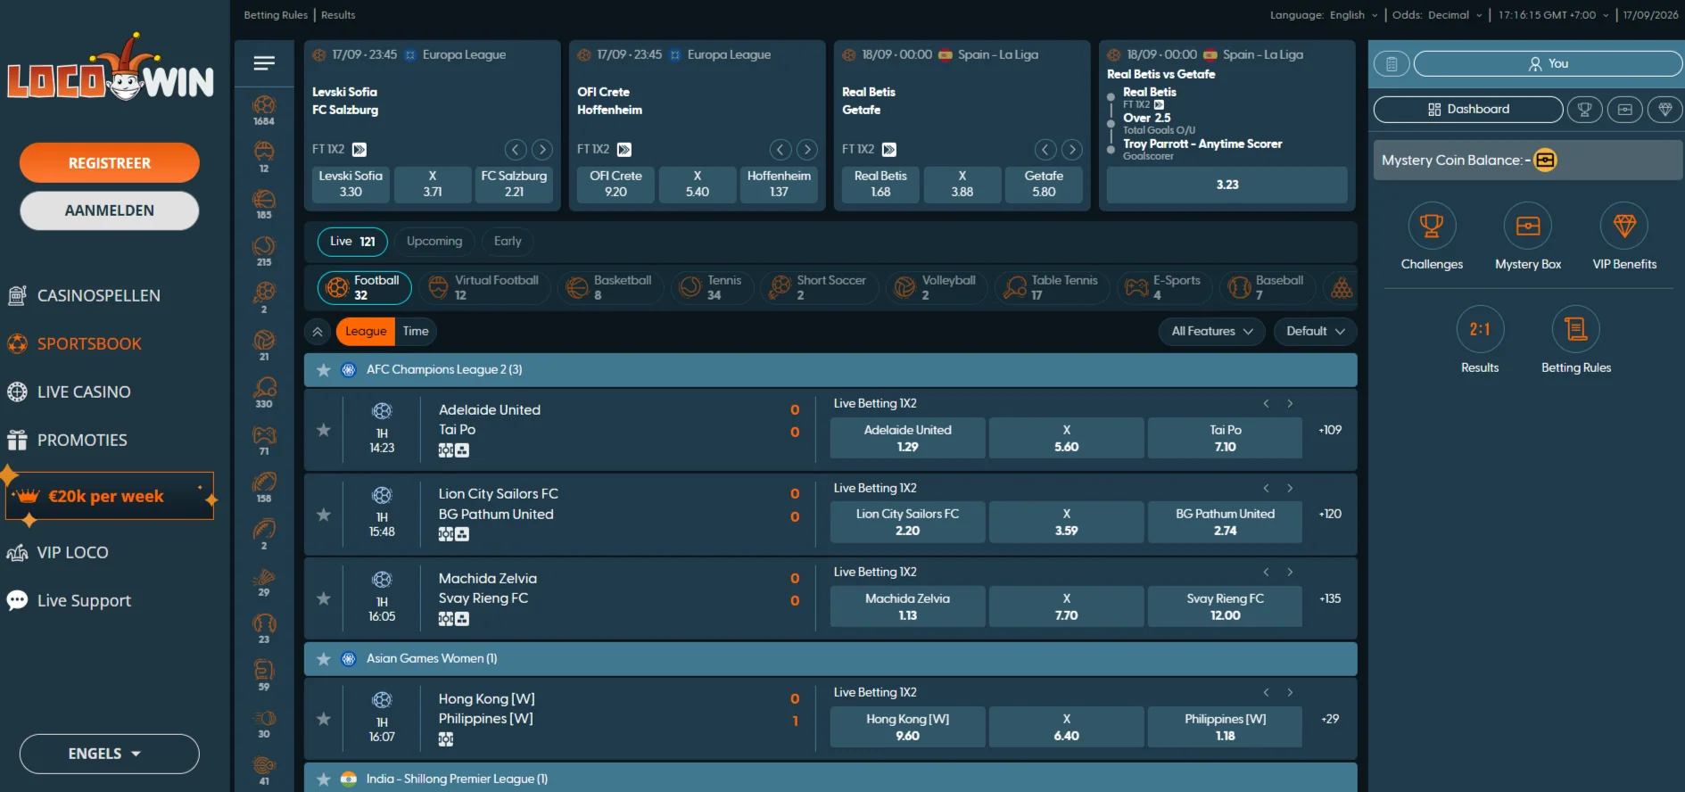Select the sport icon with count 330
Image resolution: width=1685 pixels, height=792 pixels.
[x=264, y=393]
